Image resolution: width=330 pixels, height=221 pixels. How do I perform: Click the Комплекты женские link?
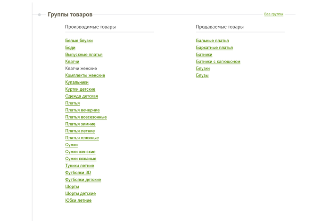85,75
